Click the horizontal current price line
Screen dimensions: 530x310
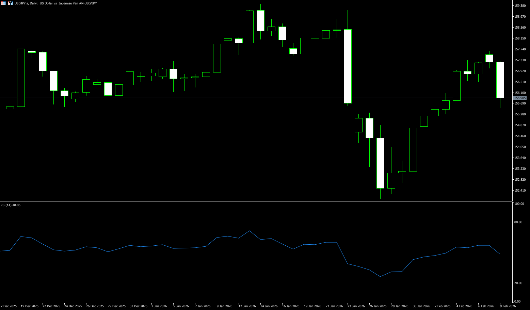(x=238, y=98)
